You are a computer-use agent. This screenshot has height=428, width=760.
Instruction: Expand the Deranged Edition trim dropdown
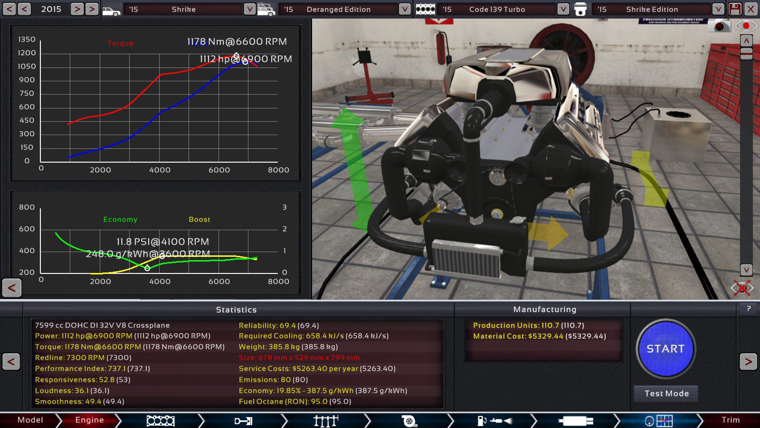pyautogui.click(x=405, y=9)
